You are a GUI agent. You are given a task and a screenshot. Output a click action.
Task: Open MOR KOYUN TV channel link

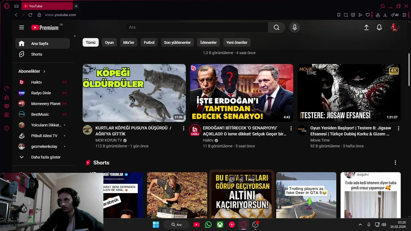point(109,140)
